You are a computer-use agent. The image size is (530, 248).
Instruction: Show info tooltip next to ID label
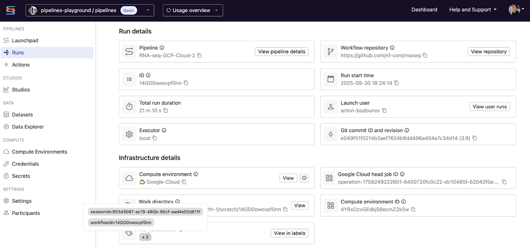pyautogui.click(x=148, y=75)
